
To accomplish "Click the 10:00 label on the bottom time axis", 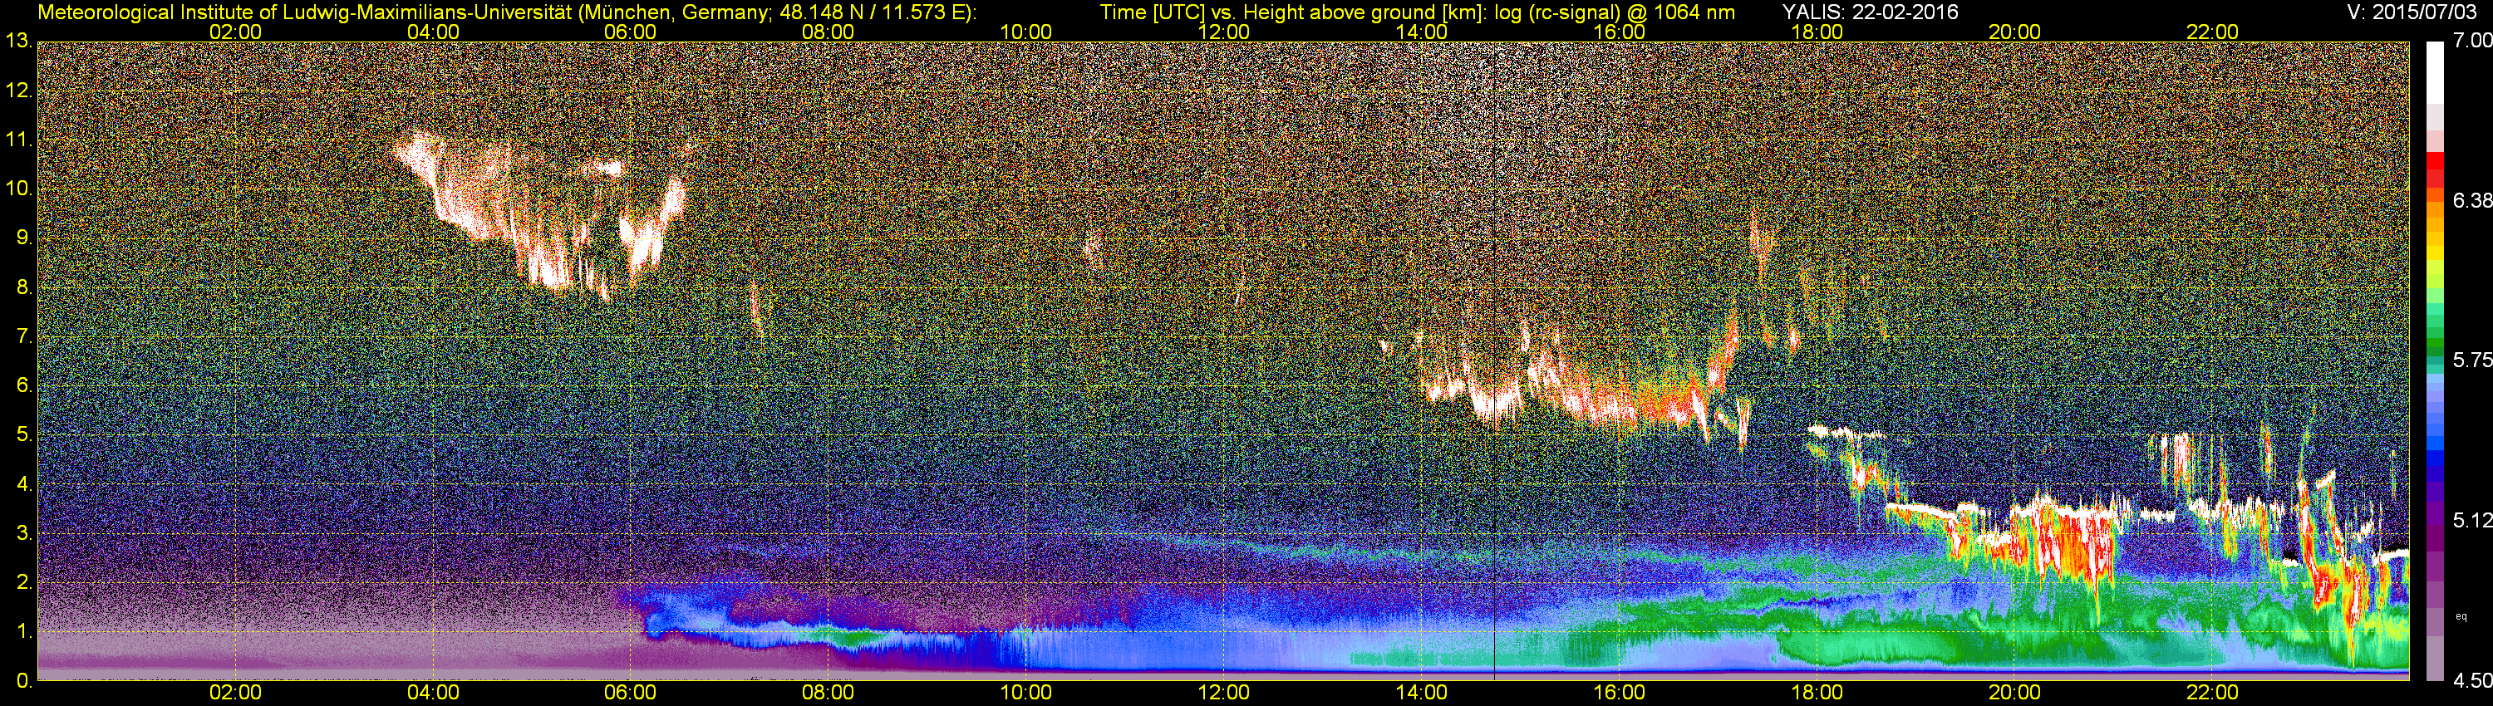I will 1025,694.
